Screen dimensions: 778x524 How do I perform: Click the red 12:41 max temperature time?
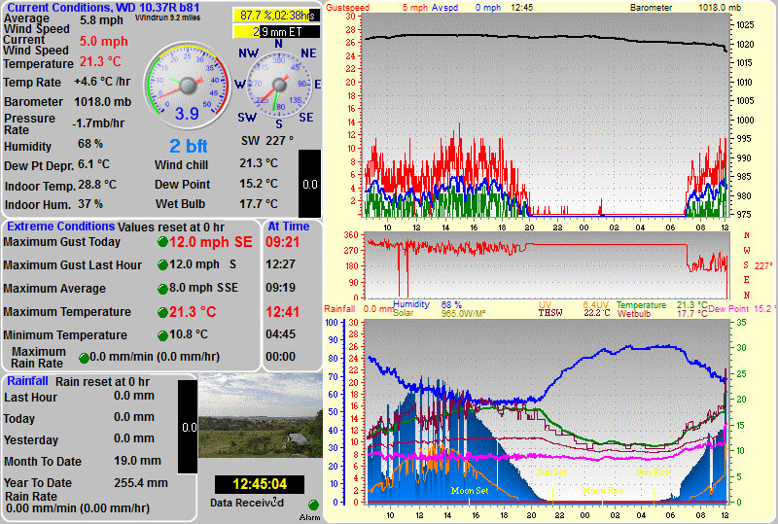282,312
